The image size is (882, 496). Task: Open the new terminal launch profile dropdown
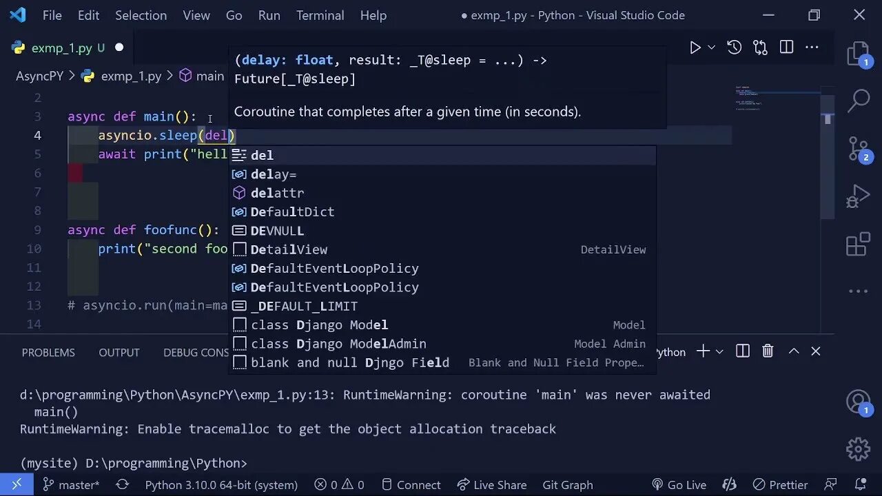point(719,351)
